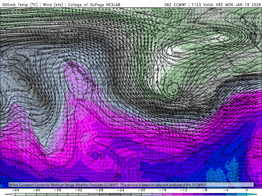Click the 06Z ECMWF model run label
Image resolution: width=262 pixels, height=196 pixels.
pos(176,5)
